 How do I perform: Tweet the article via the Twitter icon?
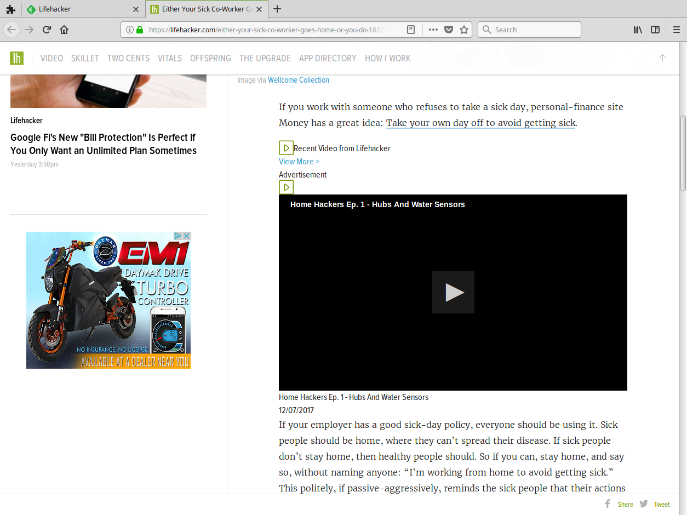[644, 503]
